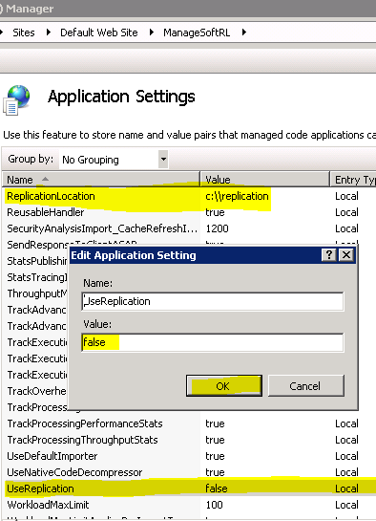Sort by the Value column header

pyautogui.click(x=265, y=180)
